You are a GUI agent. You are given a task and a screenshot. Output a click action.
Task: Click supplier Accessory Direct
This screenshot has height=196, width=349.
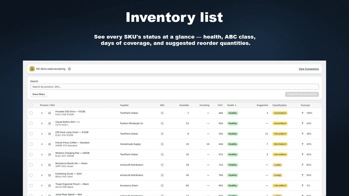click(x=129, y=185)
